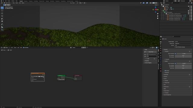193x108 pixels.
Task: Expand the Volumes panel
Action: click(166, 77)
